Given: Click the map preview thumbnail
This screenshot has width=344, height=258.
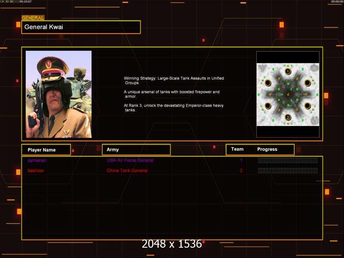Looking at the screenshot, I should (x=288, y=95).
